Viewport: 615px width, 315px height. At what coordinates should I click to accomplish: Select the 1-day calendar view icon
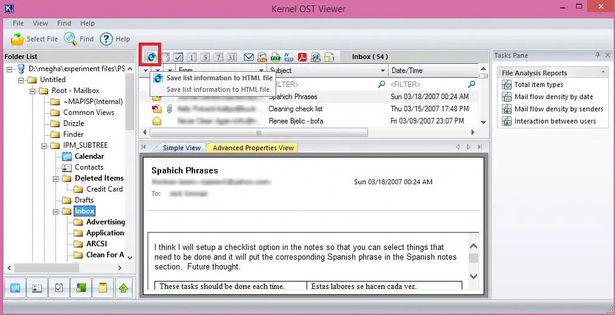point(192,57)
